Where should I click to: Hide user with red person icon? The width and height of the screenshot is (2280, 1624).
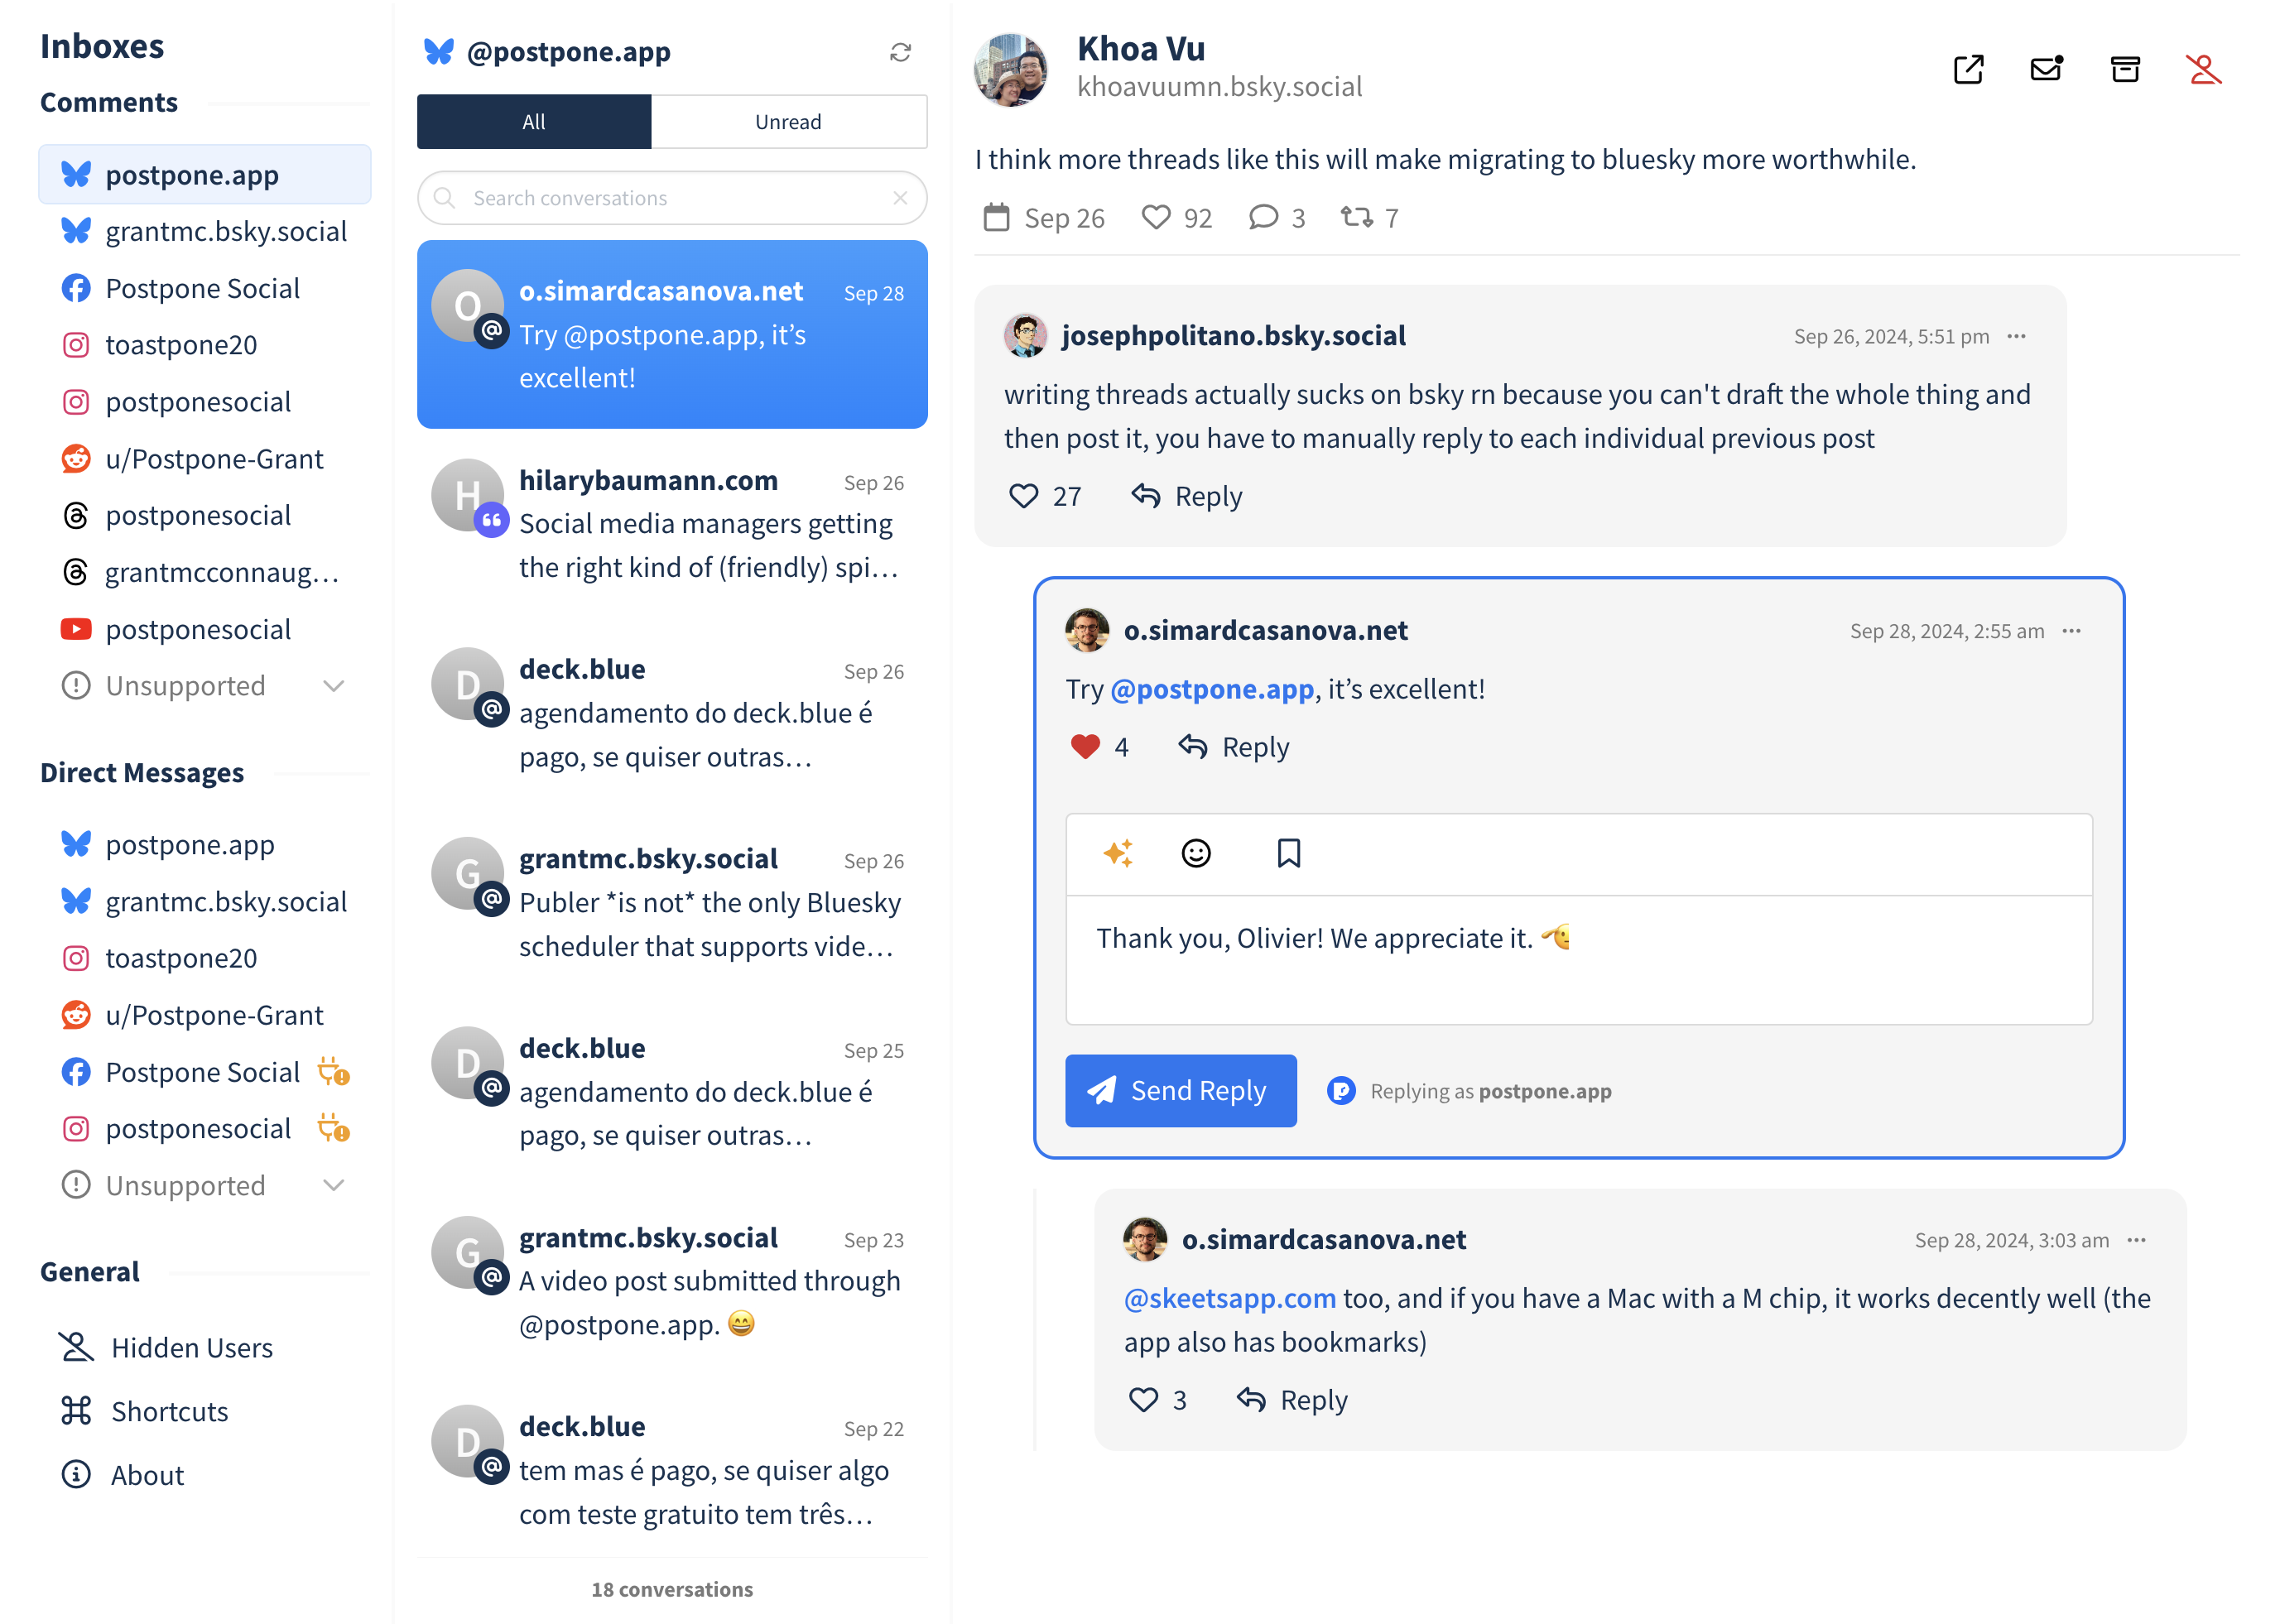tap(2203, 69)
